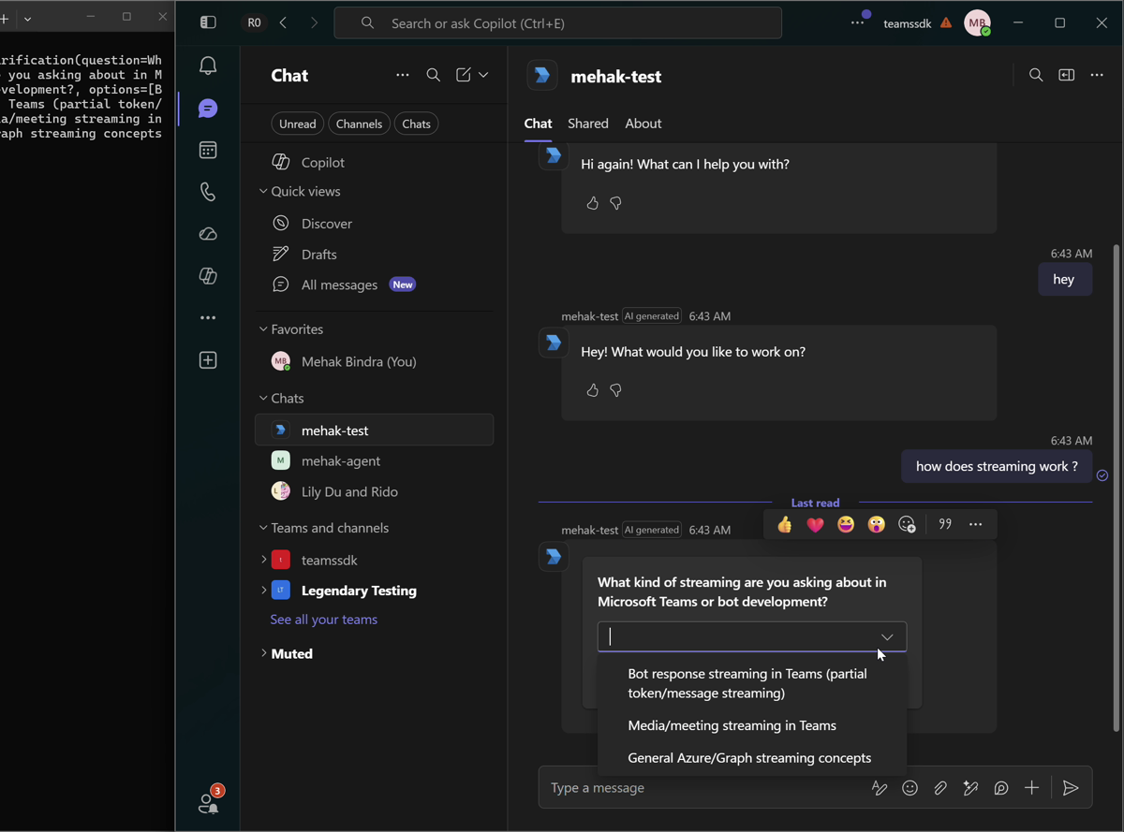Send the message with arrow icon

[1071, 788]
